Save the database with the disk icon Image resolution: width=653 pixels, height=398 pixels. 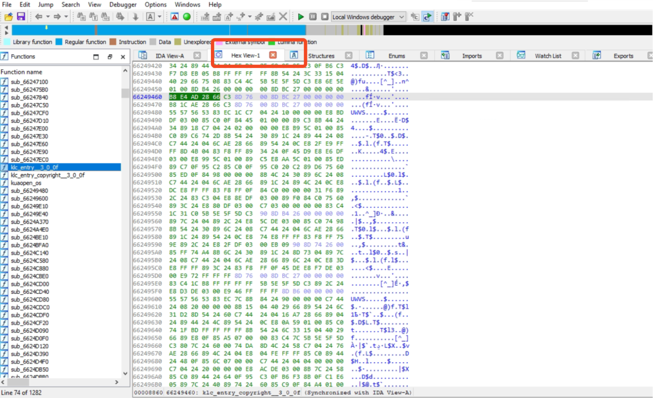pyautogui.click(x=20, y=17)
